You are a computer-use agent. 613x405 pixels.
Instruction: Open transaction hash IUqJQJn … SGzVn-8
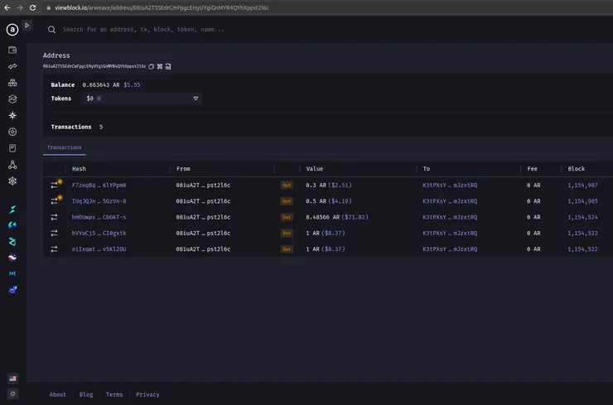[99, 201]
